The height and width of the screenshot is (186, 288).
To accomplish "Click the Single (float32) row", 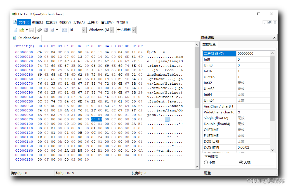I will click(236, 118).
